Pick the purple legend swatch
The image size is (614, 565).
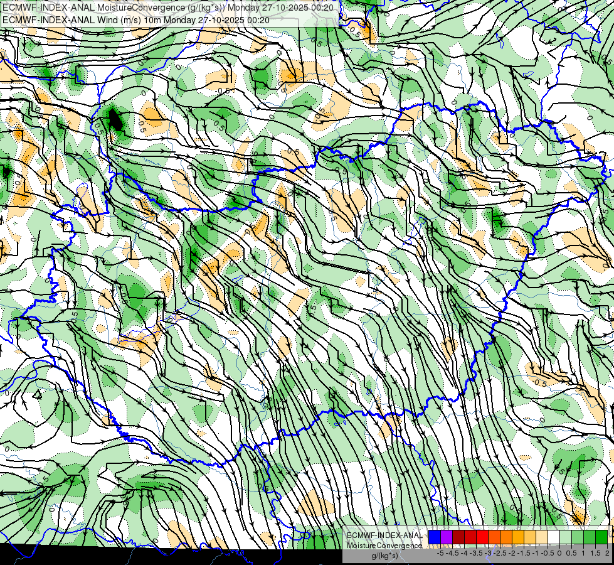pyautogui.click(x=447, y=537)
